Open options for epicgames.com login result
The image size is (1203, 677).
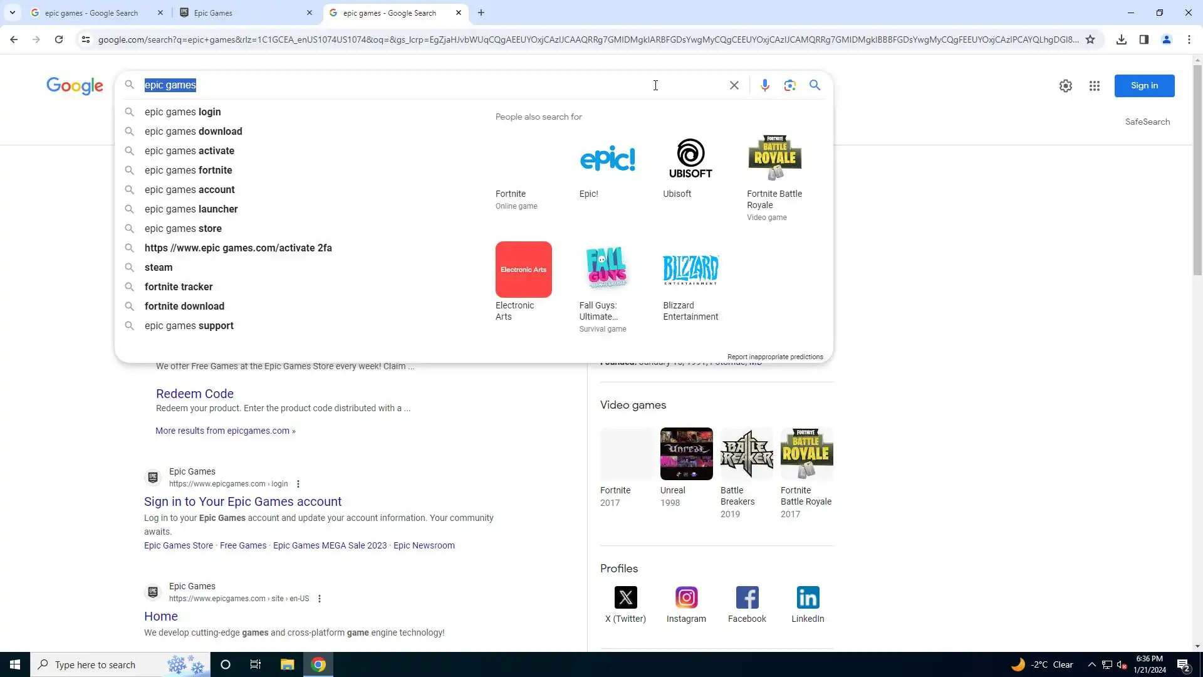[x=298, y=484]
